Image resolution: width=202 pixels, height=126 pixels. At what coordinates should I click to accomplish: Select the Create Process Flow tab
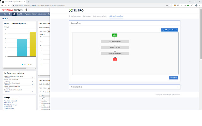[x=116, y=16]
